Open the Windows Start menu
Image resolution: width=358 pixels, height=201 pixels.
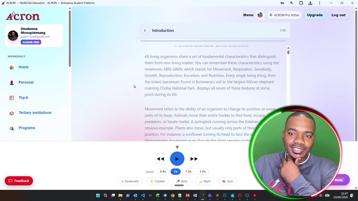point(98,195)
